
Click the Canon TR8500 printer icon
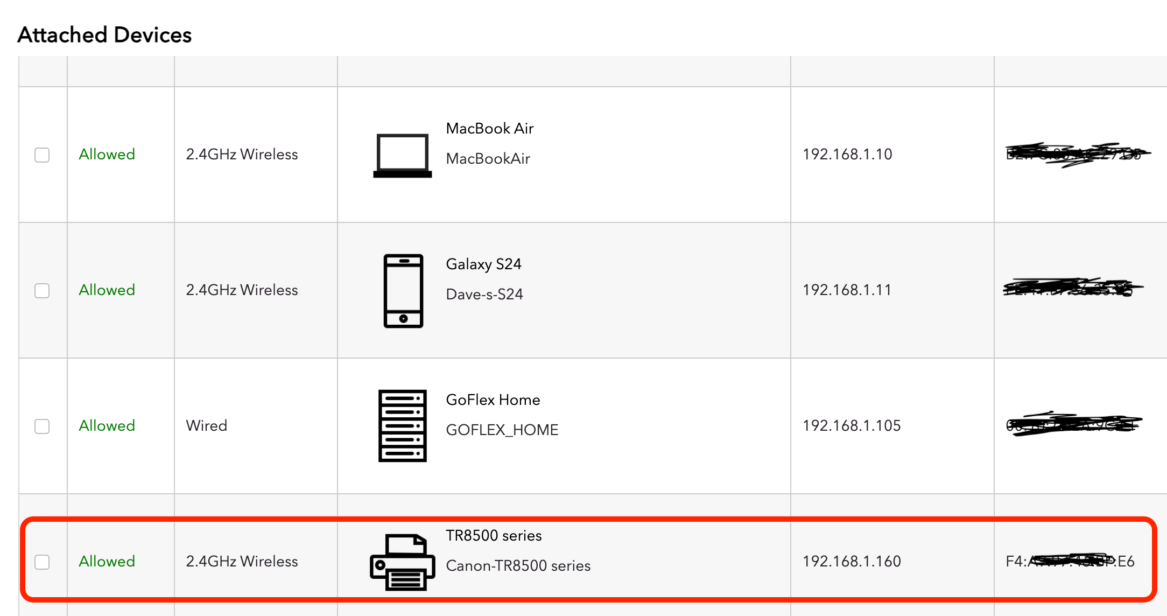(403, 562)
